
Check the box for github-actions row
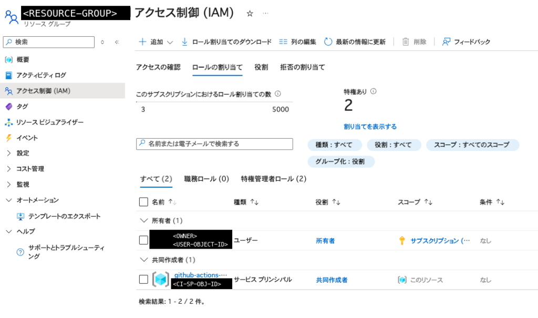point(143,280)
